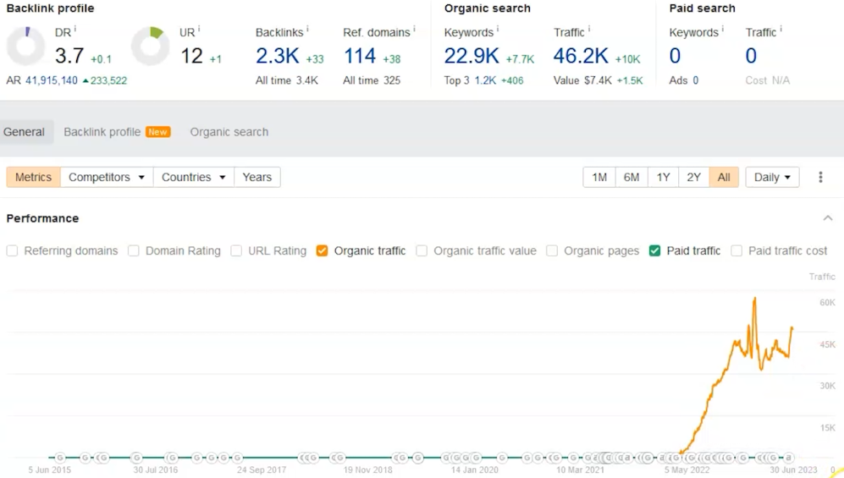Click the Paid search Traffic info icon
This screenshot has width=844, height=478.
781,30
